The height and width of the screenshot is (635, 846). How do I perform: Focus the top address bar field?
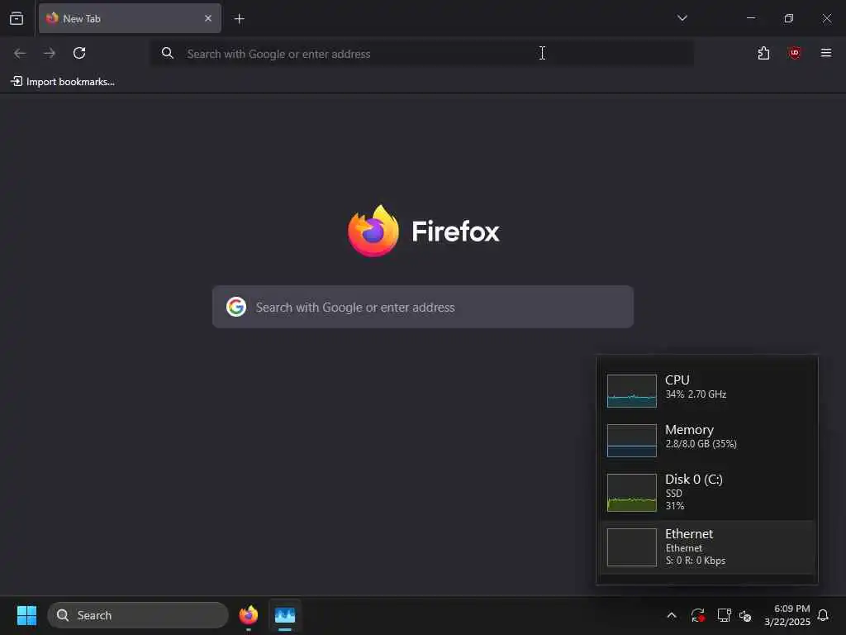click(422, 54)
